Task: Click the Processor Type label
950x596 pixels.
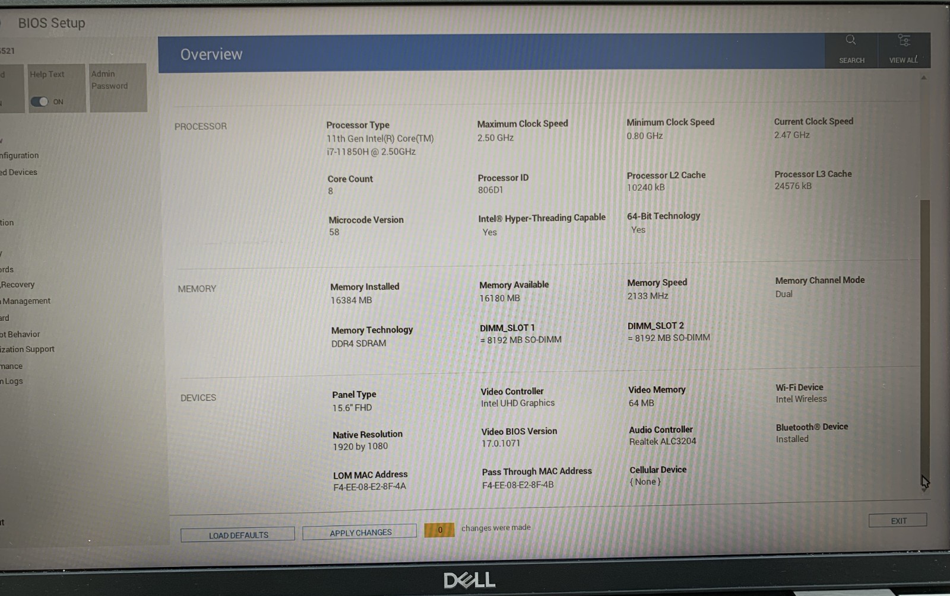Action: pyautogui.click(x=358, y=125)
